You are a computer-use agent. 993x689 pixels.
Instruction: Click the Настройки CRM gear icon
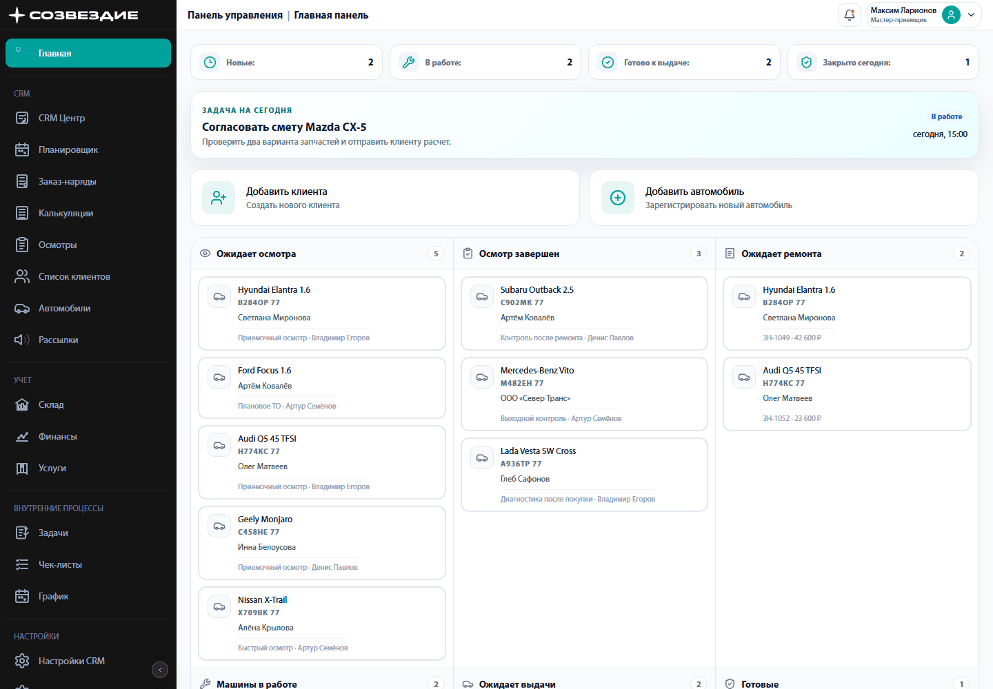(x=22, y=661)
